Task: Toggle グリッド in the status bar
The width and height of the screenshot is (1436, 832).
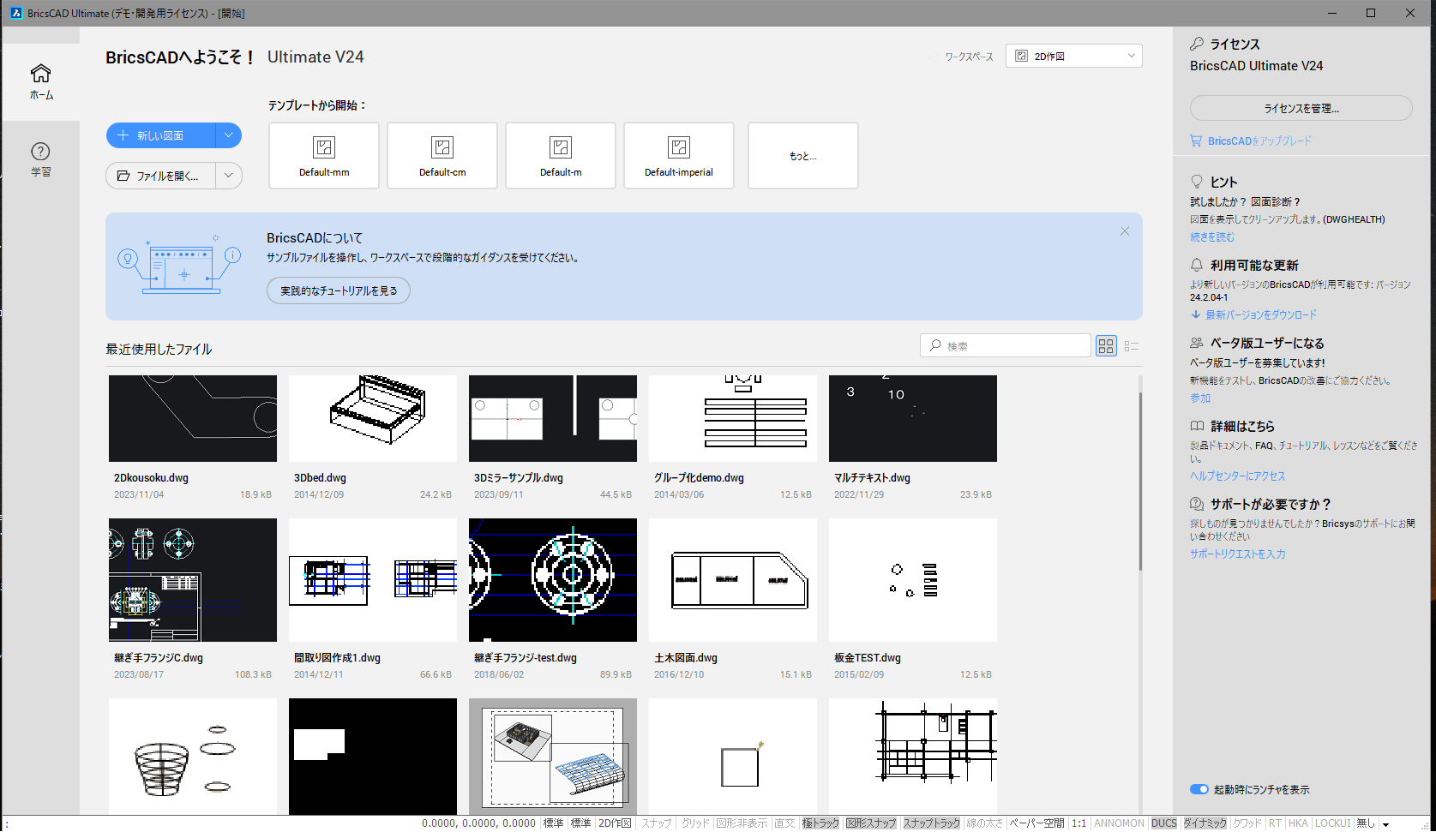Action: 695,823
